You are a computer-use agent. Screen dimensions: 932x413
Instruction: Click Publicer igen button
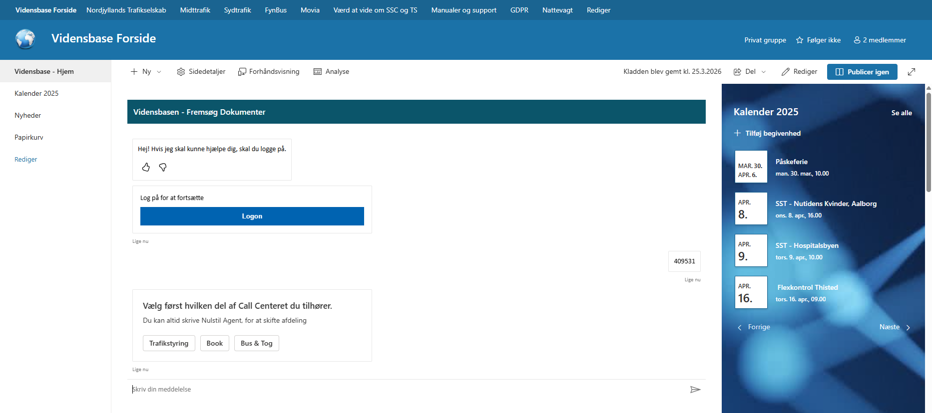(862, 72)
